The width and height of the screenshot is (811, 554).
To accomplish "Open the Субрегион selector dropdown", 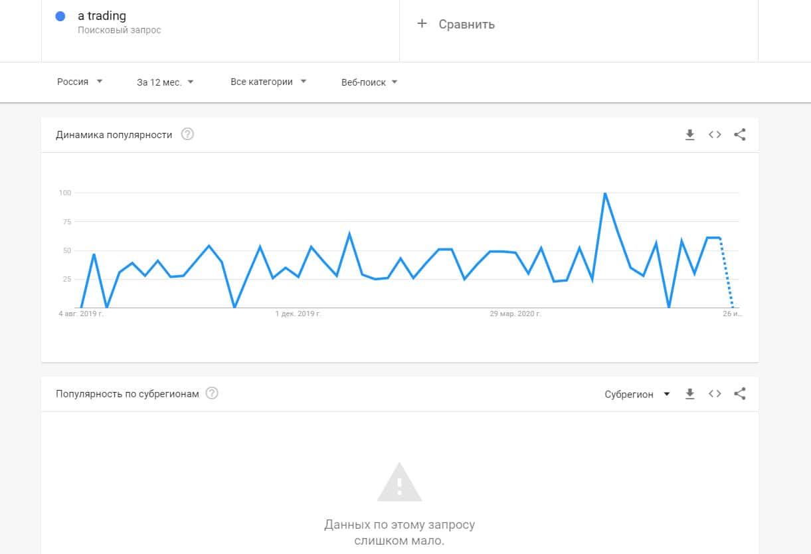I will click(638, 394).
